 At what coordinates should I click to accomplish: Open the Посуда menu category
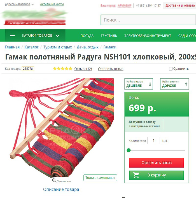[87, 36]
